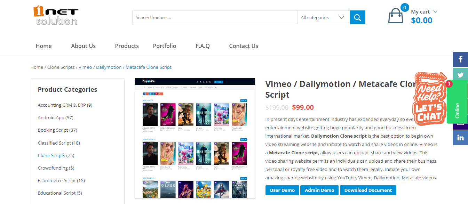
Task: Click the $0.00 cart total
Action: pyautogui.click(x=422, y=21)
